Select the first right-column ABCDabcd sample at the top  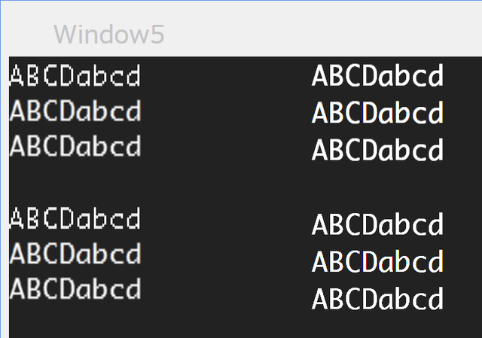pos(377,75)
